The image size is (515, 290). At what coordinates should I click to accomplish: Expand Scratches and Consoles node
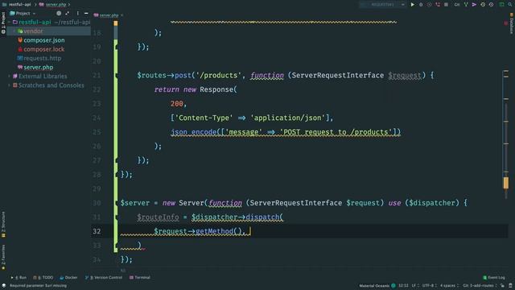[9, 85]
